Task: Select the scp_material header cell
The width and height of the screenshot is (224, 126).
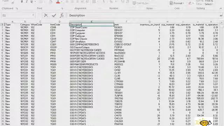Action: click(x=168, y=24)
